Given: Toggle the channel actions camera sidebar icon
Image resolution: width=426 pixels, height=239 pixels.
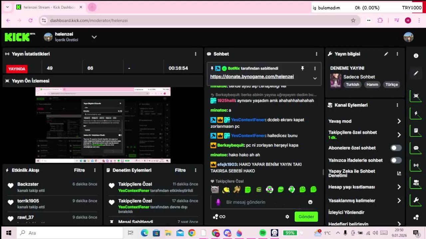Looking at the screenshot, I should point(416,183).
